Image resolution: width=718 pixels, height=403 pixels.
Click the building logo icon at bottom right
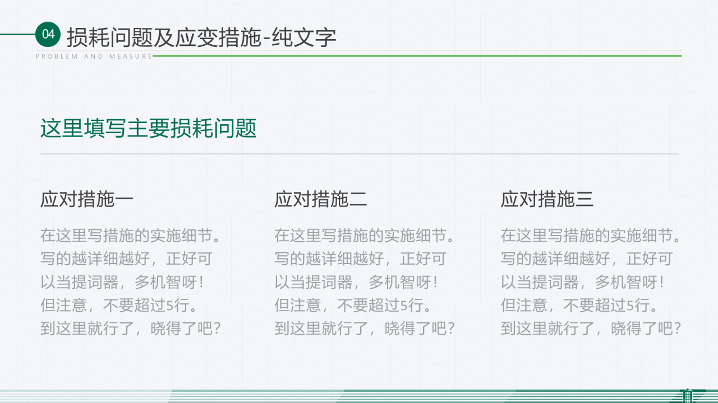tap(687, 395)
